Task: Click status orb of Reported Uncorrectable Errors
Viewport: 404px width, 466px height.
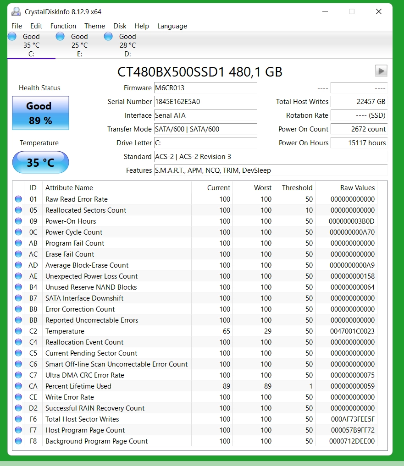Action: [x=18, y=320]
